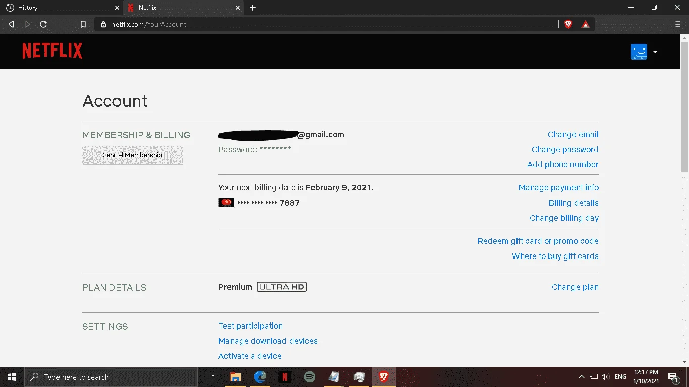Click the browser forward arrow

point(27,24)
